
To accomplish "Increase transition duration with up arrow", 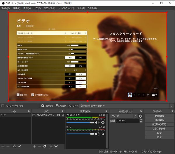I will tap(141, 120).
